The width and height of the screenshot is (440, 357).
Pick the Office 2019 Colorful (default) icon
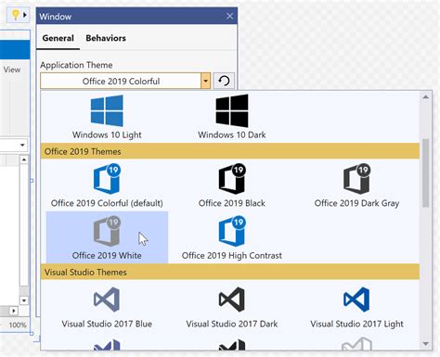(x=107, y=179)
